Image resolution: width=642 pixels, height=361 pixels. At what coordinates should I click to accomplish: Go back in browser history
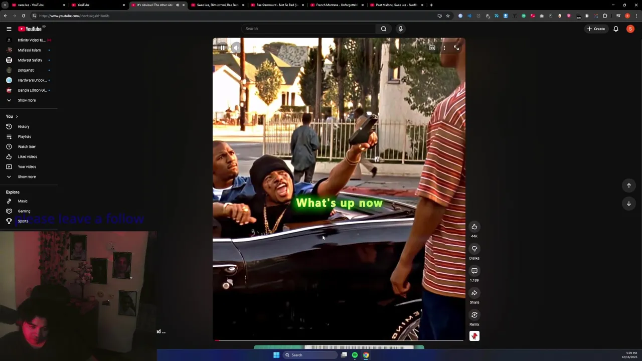point(6,16)
